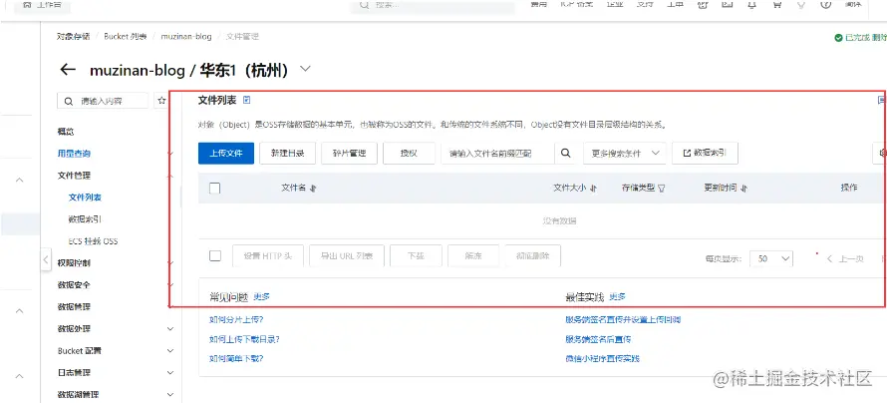
Task: Click the 设置 HTTP 头 button
Action: tap(268, 255)
